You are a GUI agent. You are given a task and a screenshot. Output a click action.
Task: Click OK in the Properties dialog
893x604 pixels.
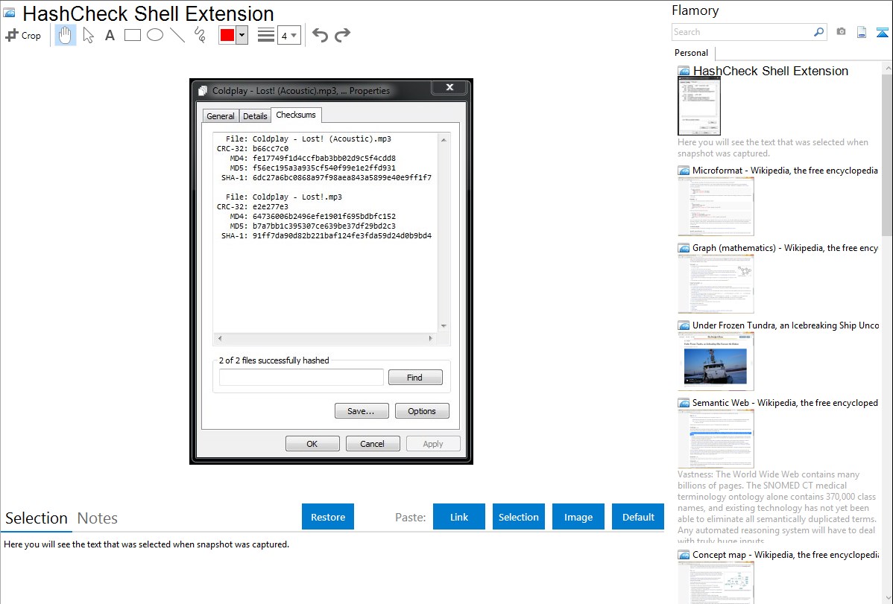click(312, 443)
